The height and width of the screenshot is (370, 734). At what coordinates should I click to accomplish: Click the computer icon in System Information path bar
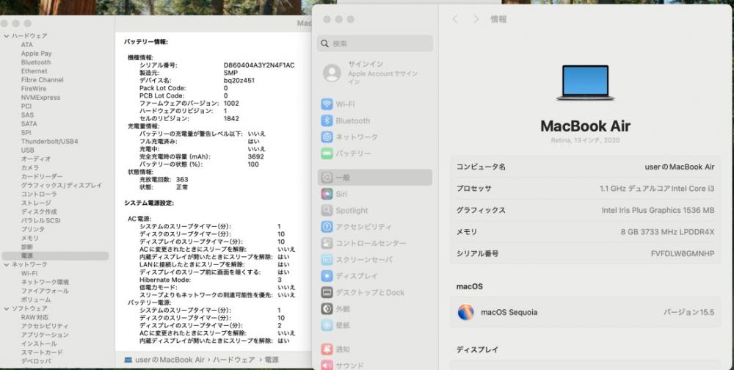pyautogui.click(x=128, y=360)
